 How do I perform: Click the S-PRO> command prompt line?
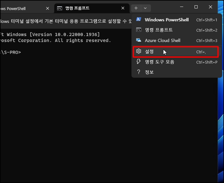[x=11, y=52]
